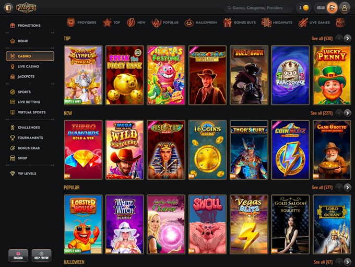355x267 pixels.
Task: Toggle the sidebar collapse icon
Action: tap(8, 8)
